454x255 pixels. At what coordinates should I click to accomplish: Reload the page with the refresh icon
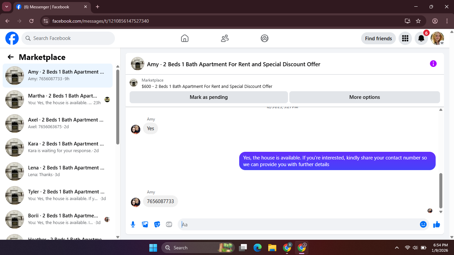pyautogui.click(x=31, y=21)
